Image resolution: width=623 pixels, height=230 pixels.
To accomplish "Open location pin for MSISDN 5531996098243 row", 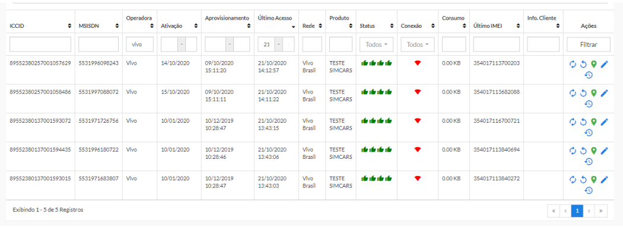I will tap(593, 65).
